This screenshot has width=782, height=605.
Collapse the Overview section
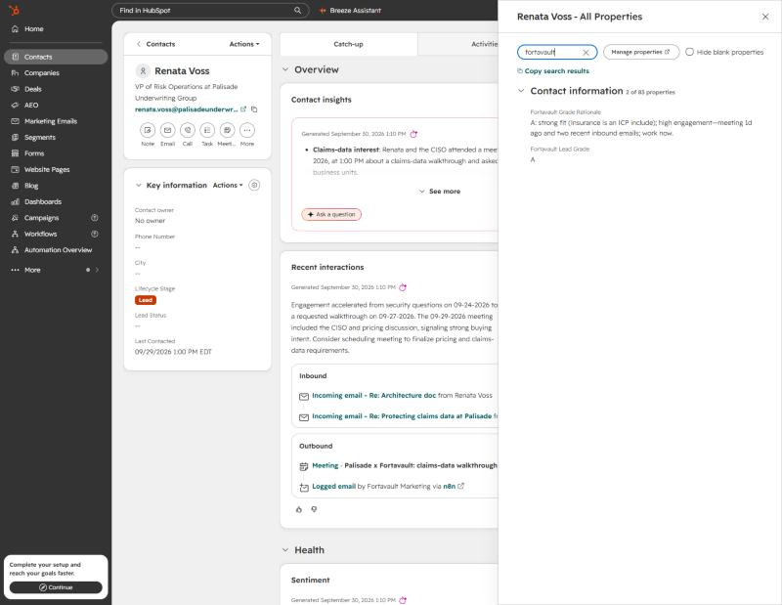coord(285,69)
